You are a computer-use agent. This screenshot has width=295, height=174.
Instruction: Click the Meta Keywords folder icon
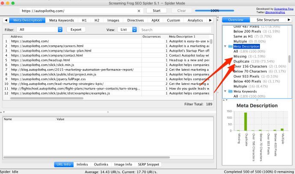(230, 91)
